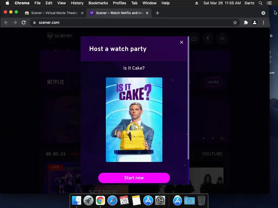
Task: Click the LIVE badge on the stream thumbnail
Action: [55, 167]
